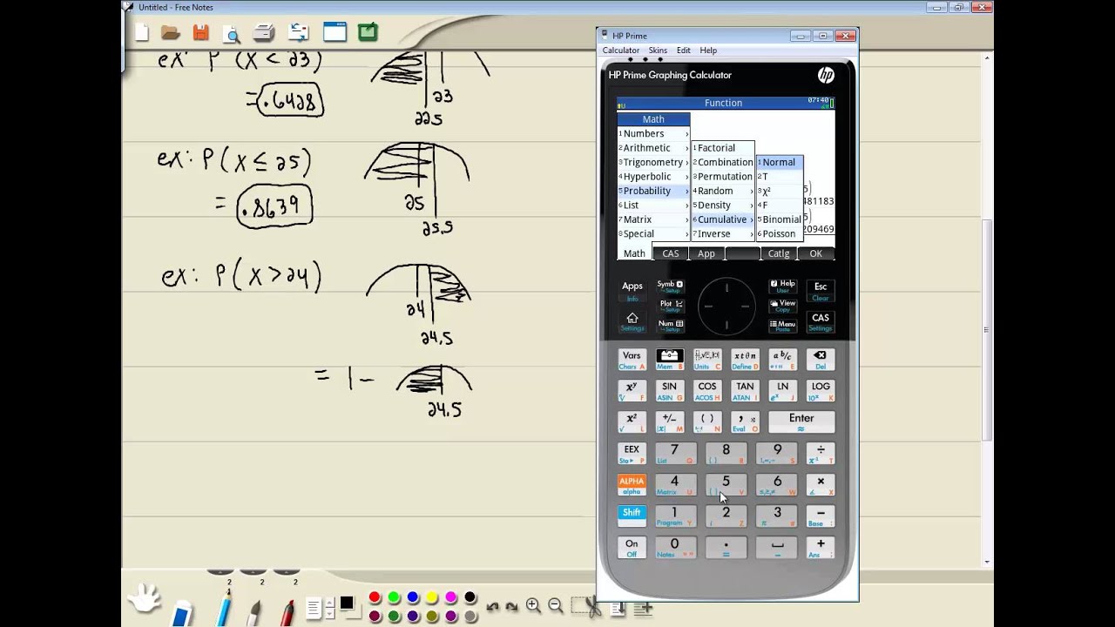1115x627 pixels.
Task: Expand the Inverse submenu
Action: coord(723,233)
